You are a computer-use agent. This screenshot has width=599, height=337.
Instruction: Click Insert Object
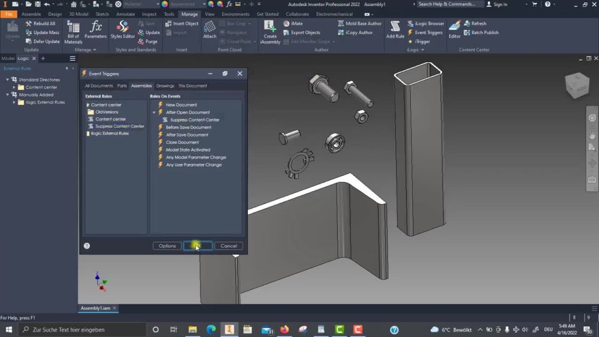click(x=182, y=23)
